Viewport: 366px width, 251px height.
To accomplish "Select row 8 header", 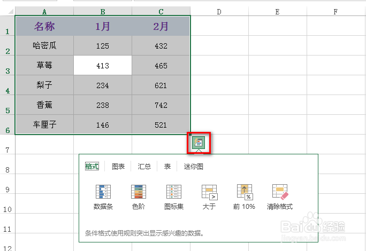I will pos(7,164).
